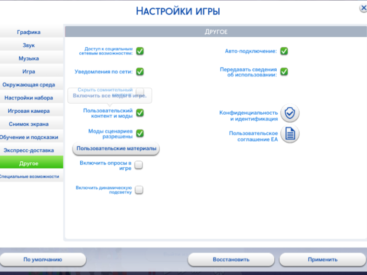Enable Включить динамическую подсветку checkbox

(x=139, y=190)
